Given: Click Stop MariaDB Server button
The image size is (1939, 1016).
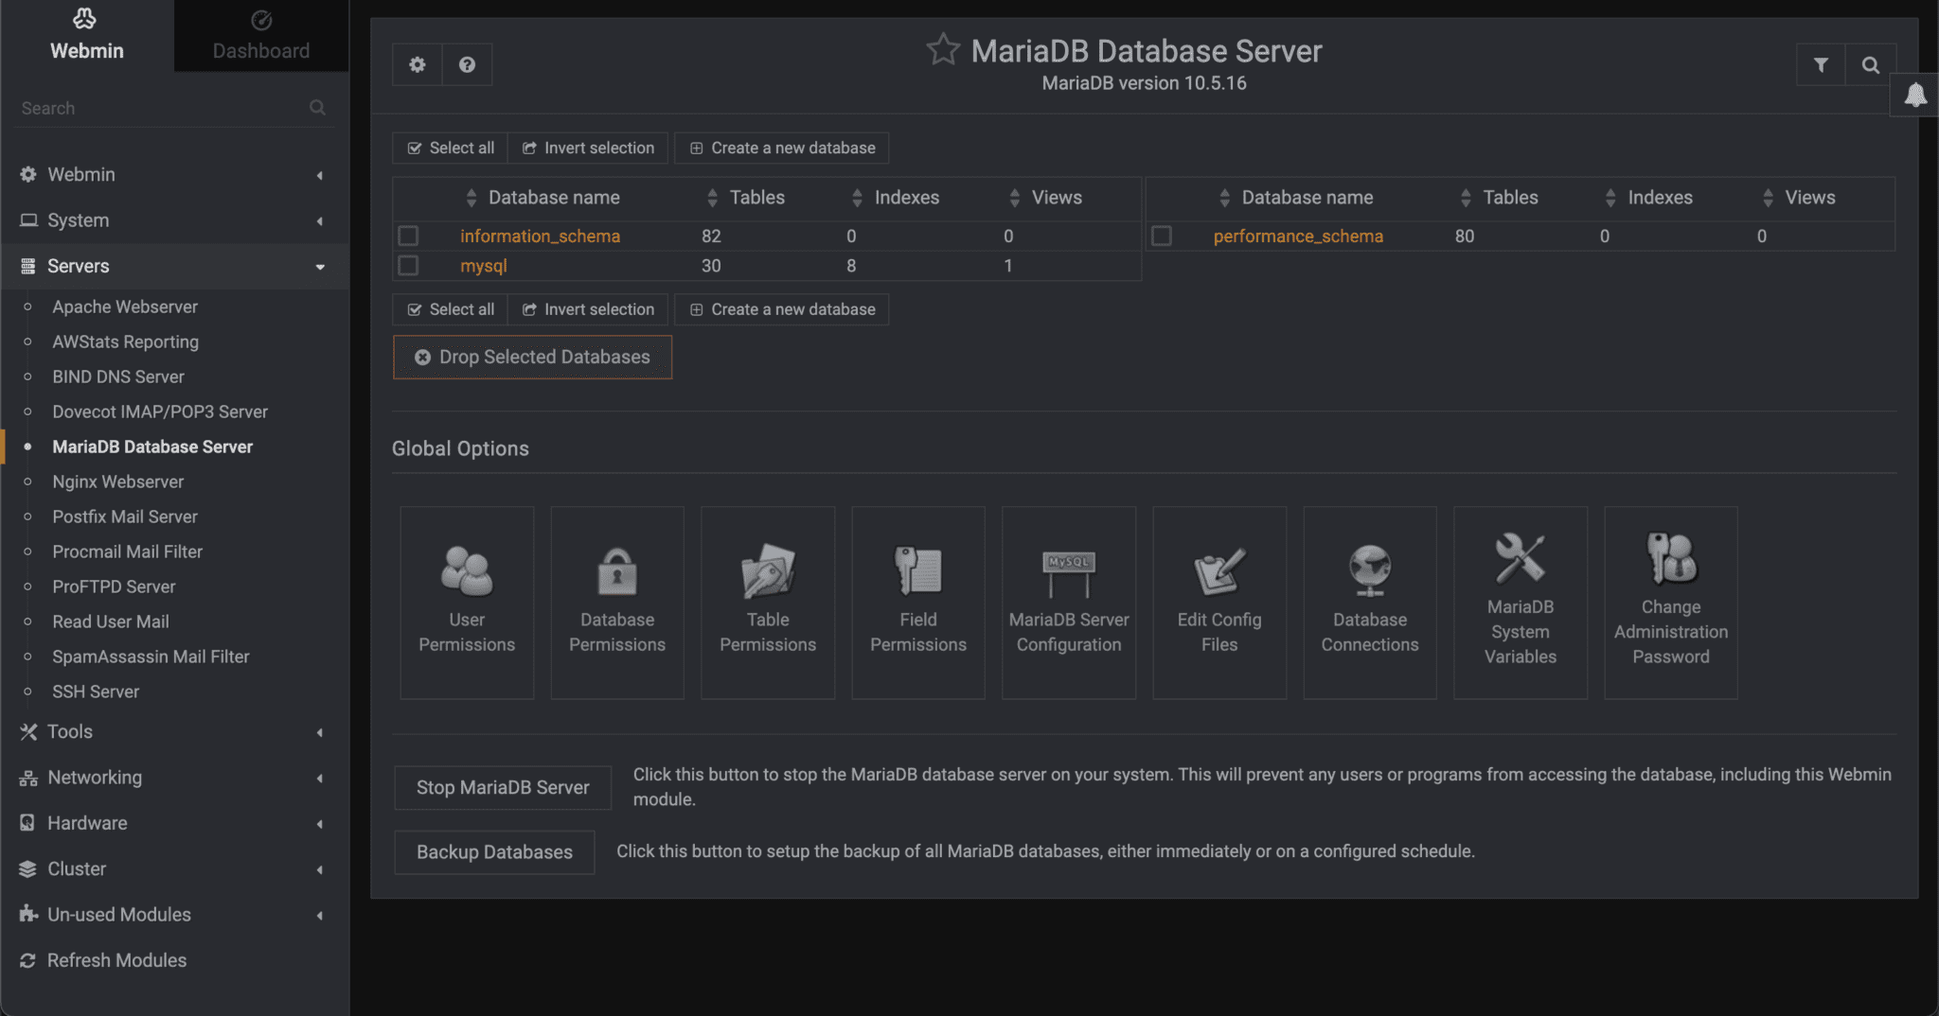Looking at the screenshot, I should click(x=503, y=787).
